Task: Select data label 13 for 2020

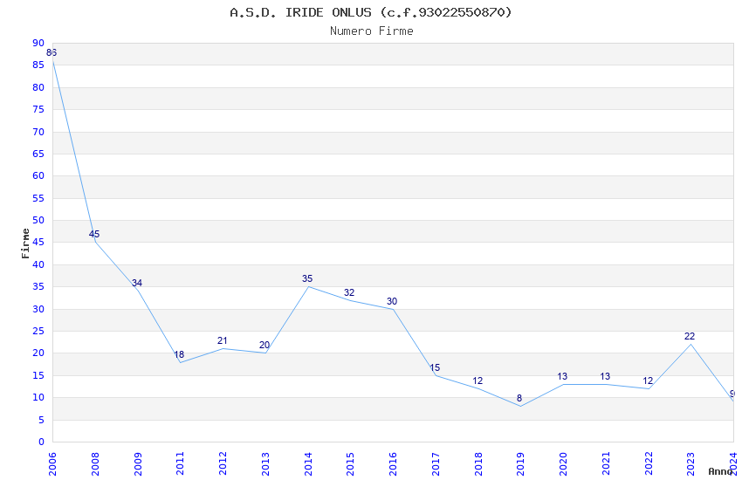Action: pyautogui.click(x=562, y=376)
